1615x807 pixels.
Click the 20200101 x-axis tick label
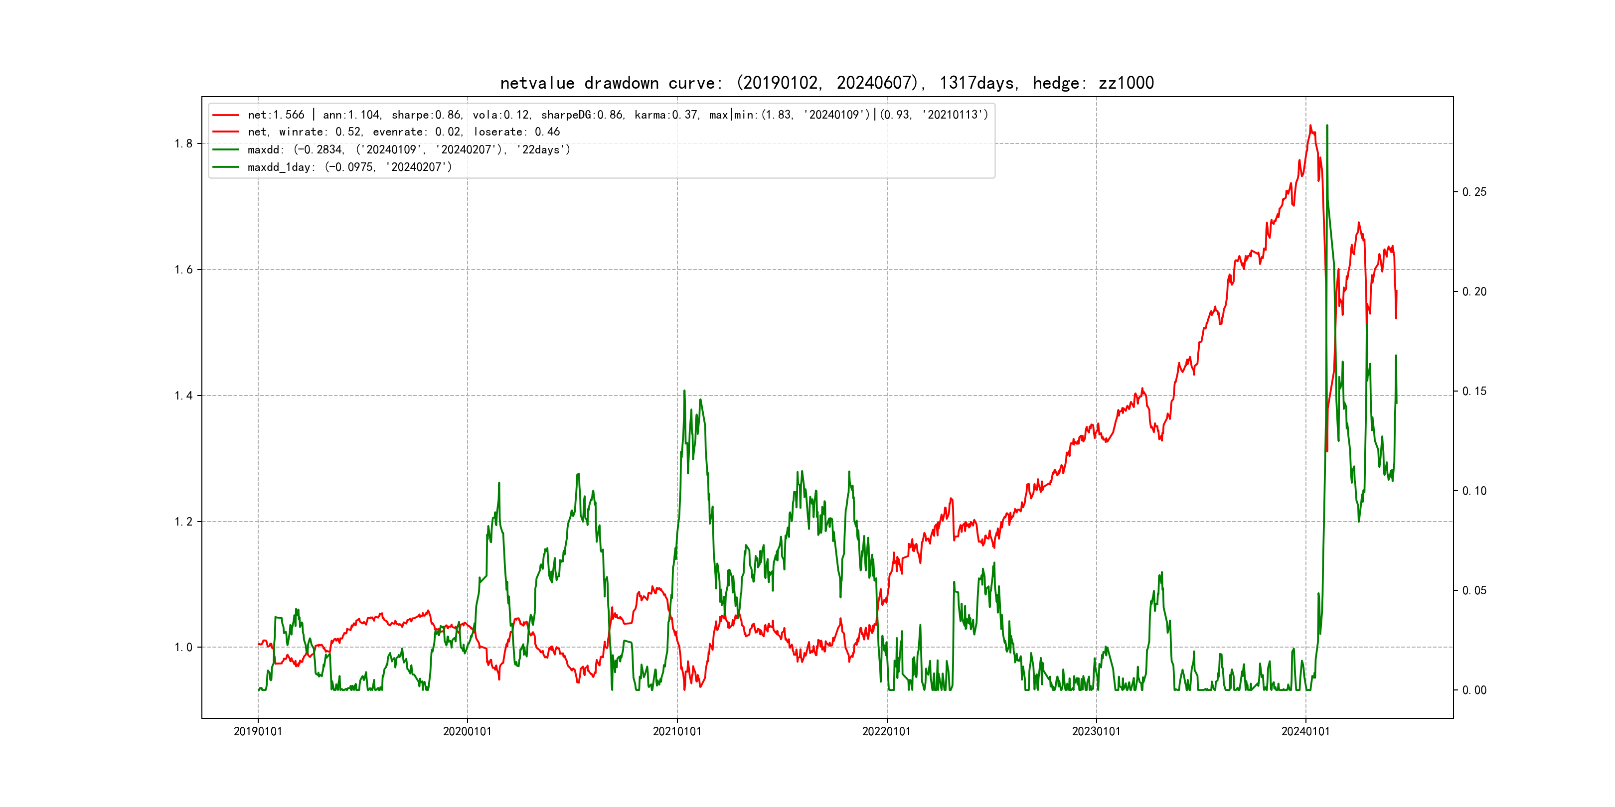coord(467,731)
